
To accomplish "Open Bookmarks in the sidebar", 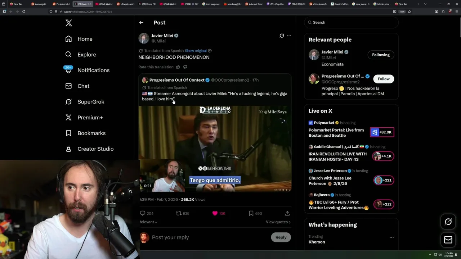I will click(x=85, y=133).
